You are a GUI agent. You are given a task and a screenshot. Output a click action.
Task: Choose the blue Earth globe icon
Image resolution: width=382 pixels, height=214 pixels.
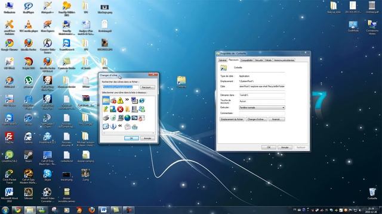point(127,118)
